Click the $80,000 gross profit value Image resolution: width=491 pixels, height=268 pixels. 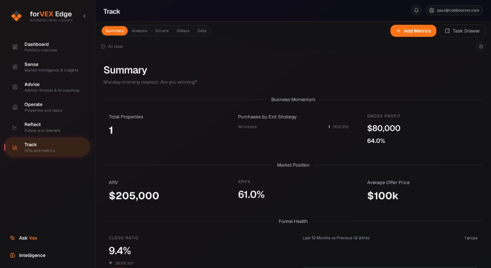click(x=384, y=128)
